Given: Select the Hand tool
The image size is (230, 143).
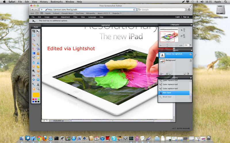Looking at the screenshot, I should 34,89.
